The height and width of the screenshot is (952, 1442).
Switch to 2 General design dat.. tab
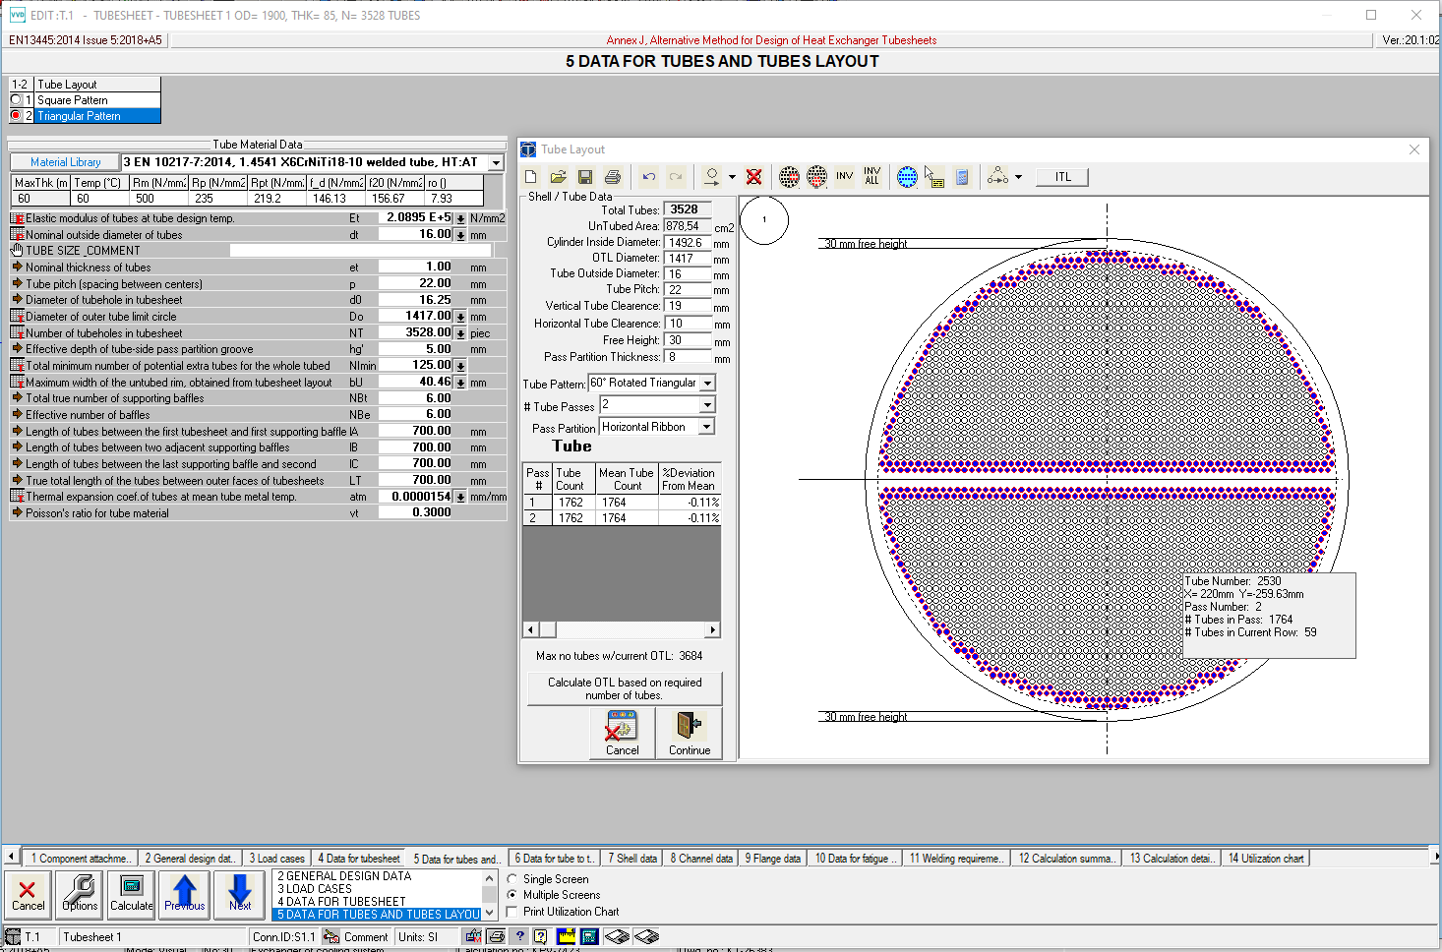point(189,859)
